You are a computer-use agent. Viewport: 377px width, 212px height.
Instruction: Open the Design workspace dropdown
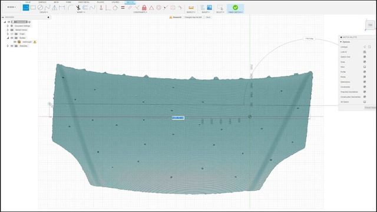pos(11,7)
